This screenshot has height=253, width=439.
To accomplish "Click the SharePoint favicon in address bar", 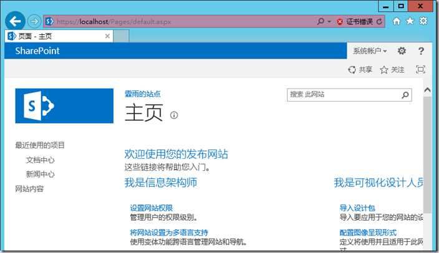I will coord(49,21).
